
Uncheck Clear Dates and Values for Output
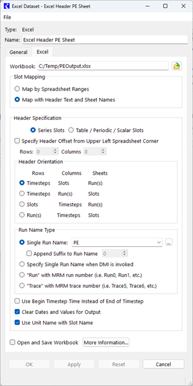click(17, 312)
